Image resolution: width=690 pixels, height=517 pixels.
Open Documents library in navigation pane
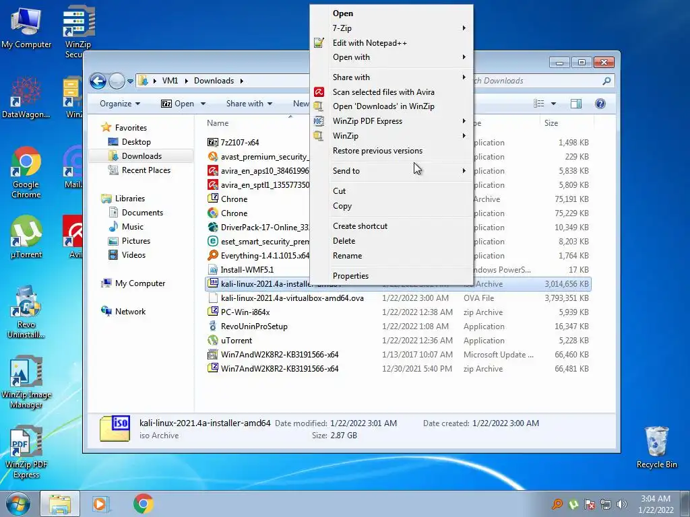click(x=142, y=212)
